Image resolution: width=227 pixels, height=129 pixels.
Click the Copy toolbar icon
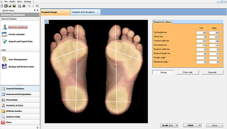[x=29, y=6]
